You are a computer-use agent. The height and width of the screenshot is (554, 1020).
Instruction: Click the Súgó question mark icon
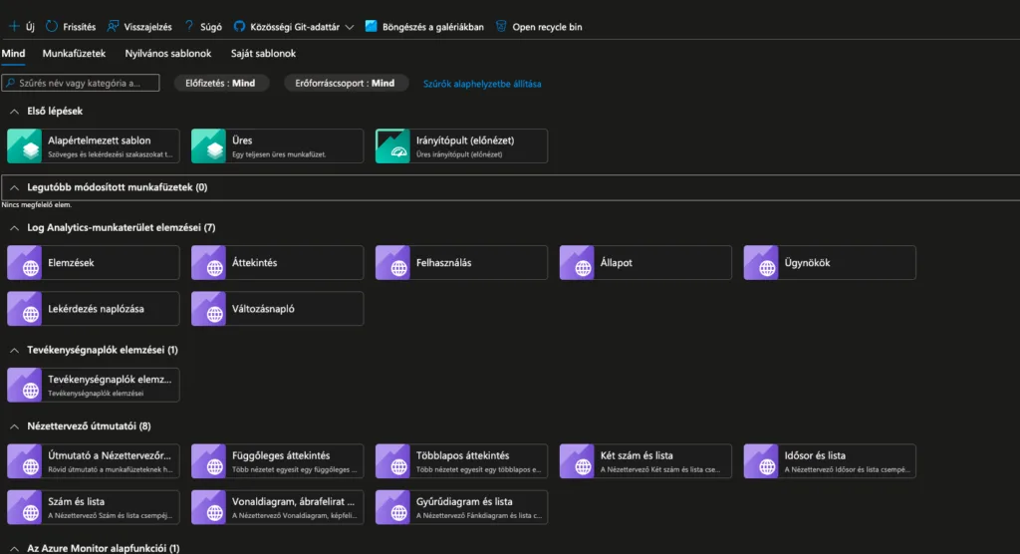[x=188, y=27]
